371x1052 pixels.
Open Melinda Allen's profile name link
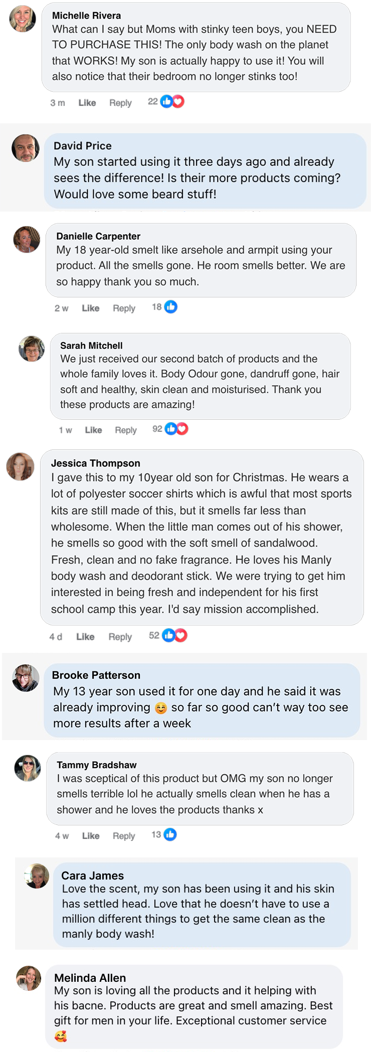(90, 977)
